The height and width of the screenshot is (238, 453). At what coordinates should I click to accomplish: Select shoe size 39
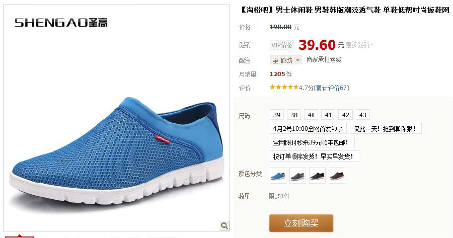[277, 115]
